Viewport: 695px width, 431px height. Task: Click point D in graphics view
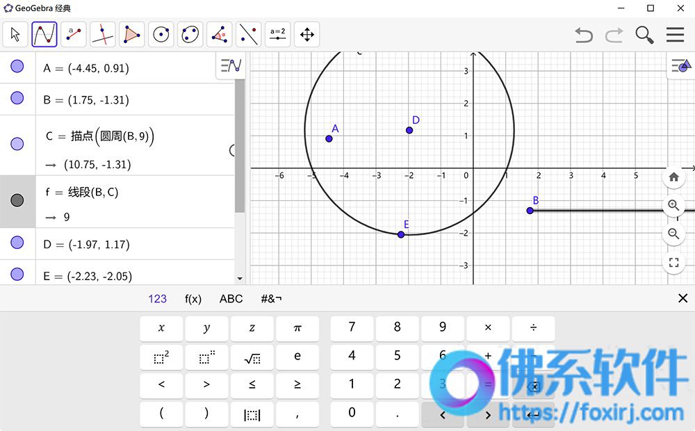(409, 131)
